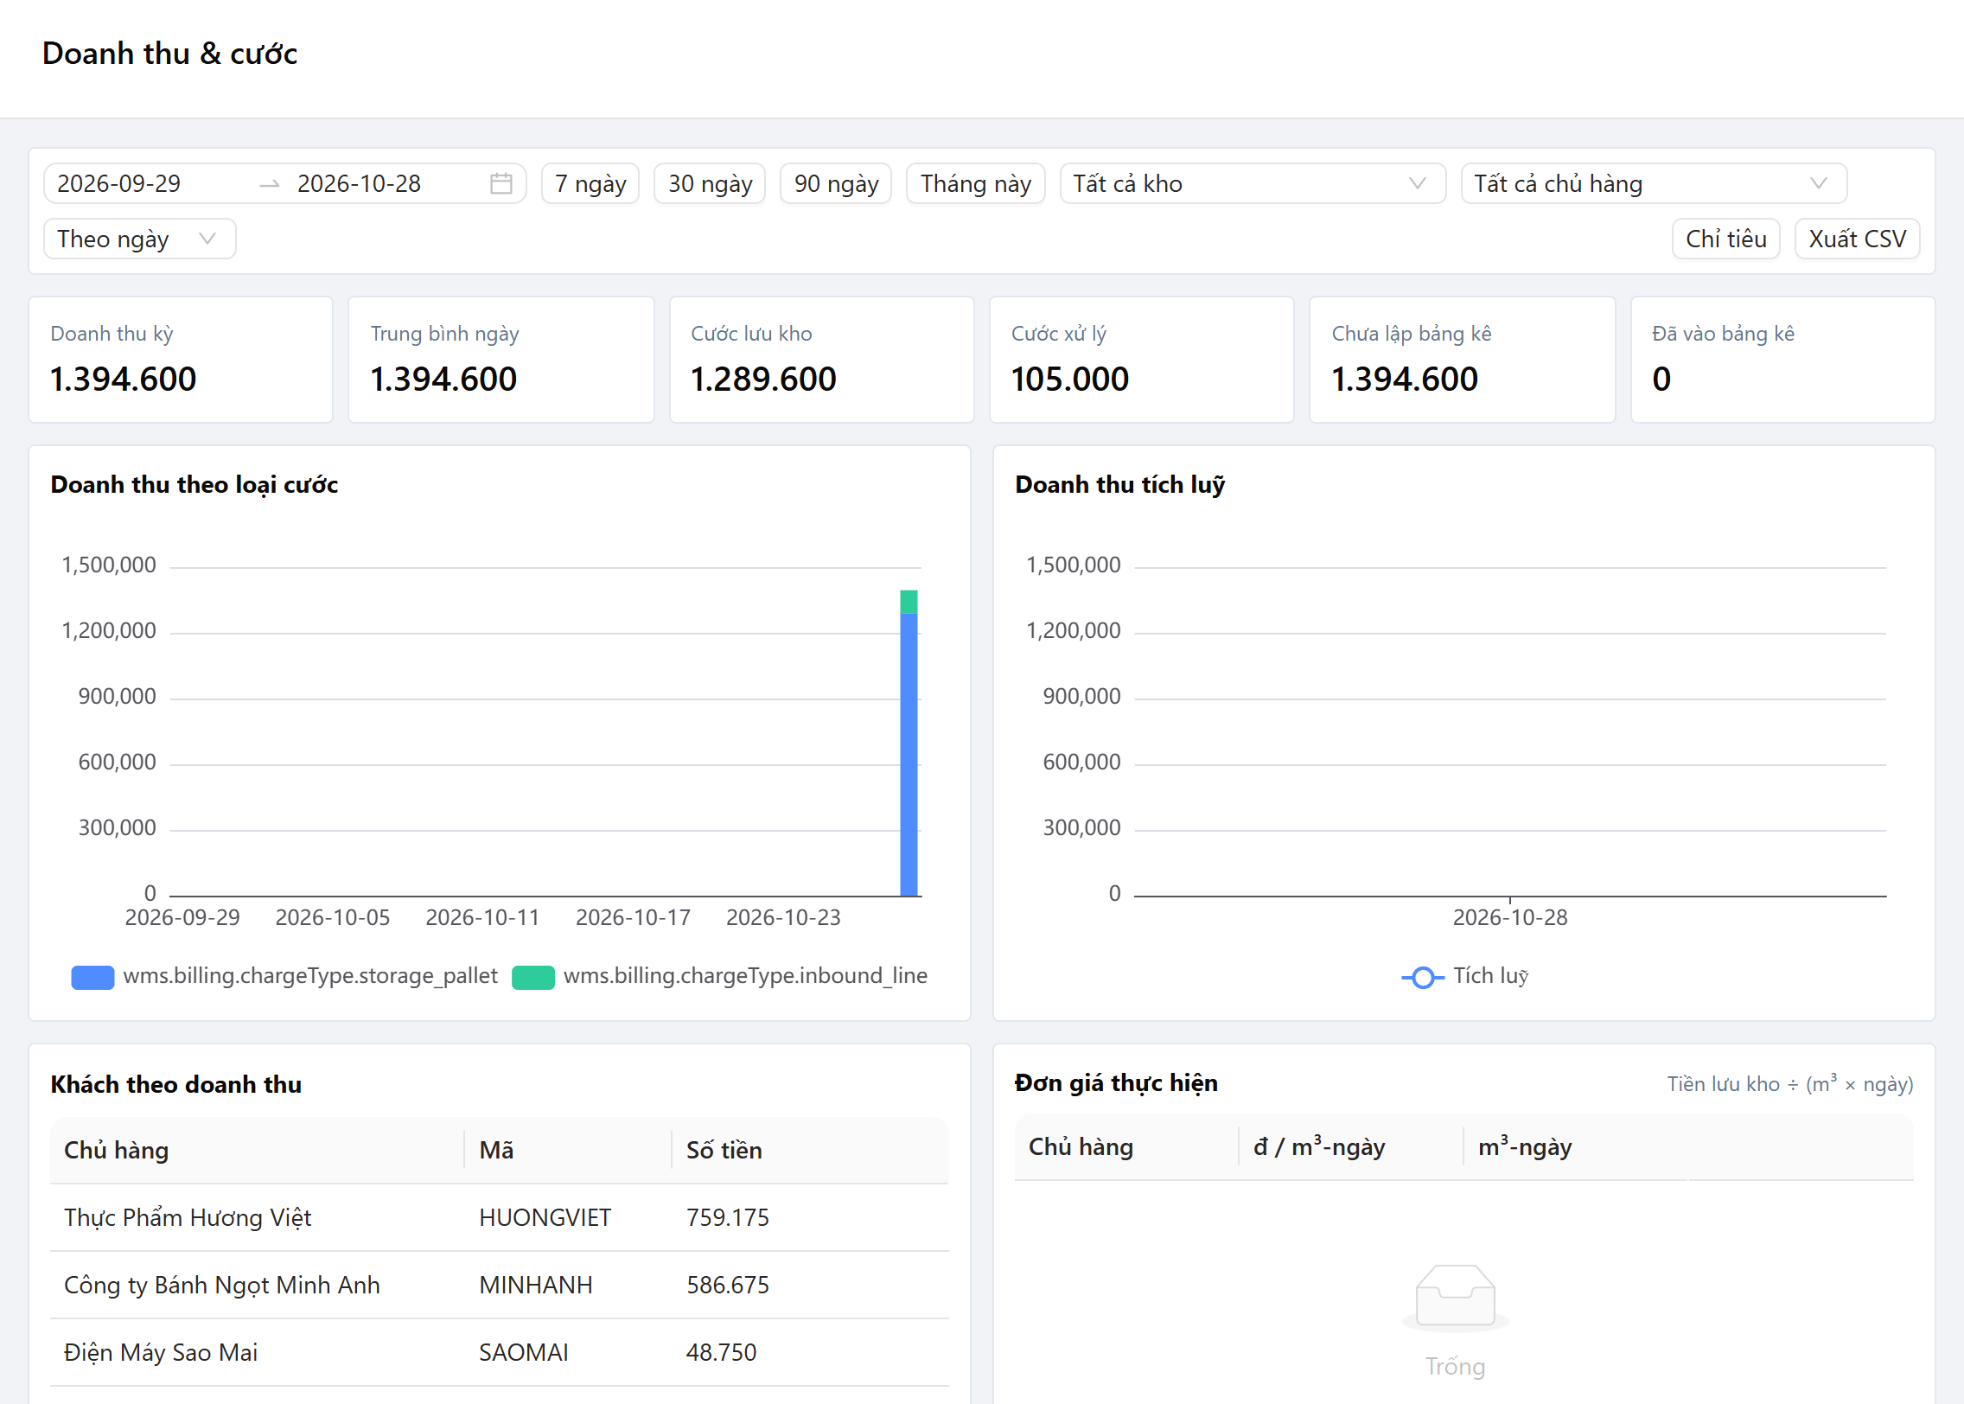Click the Trung bình ngày card
The image size is (1964, 1404).
tap(501, 360)
